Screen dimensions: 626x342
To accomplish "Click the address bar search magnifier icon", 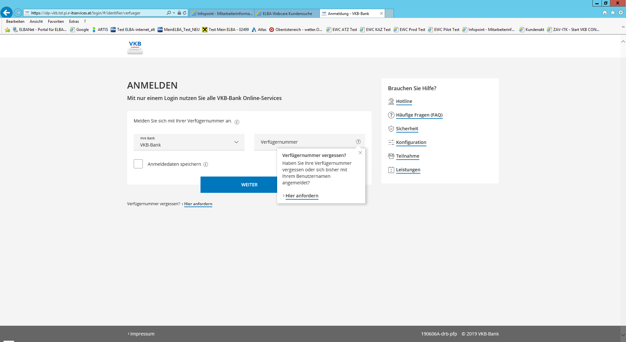I will pos(169,13).
